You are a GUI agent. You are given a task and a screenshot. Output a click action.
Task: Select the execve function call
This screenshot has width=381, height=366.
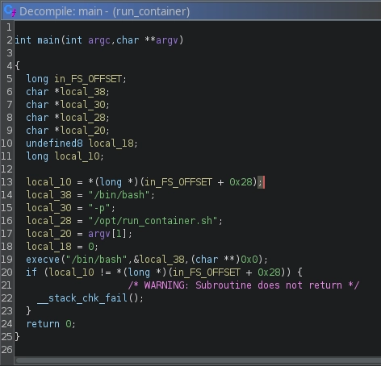tap(43, 260)
